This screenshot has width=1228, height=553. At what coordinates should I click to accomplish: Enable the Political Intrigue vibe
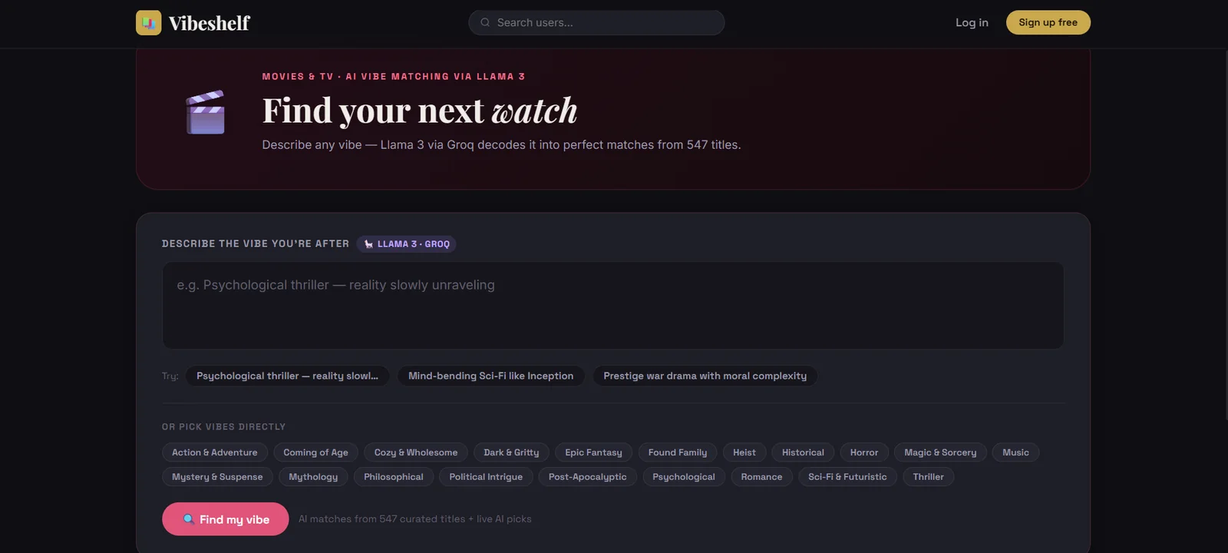486,477
